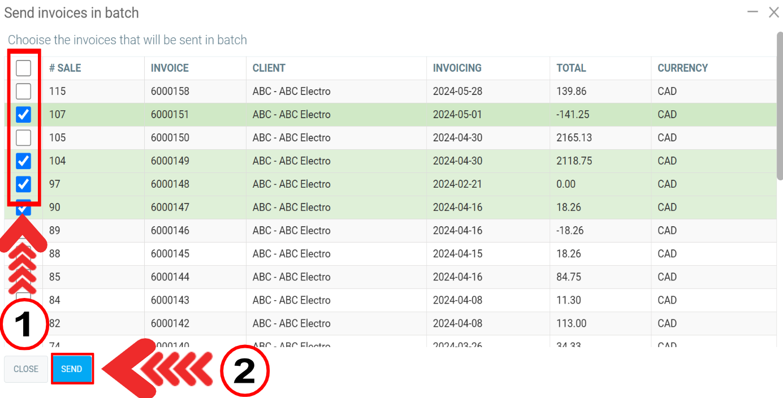Check the box for sale 115

23,91
